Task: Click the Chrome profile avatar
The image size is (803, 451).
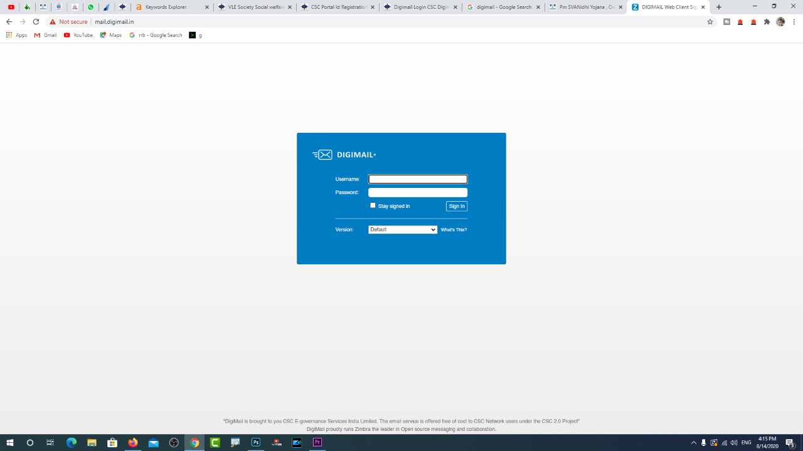Action: click(x=780, y=21)
